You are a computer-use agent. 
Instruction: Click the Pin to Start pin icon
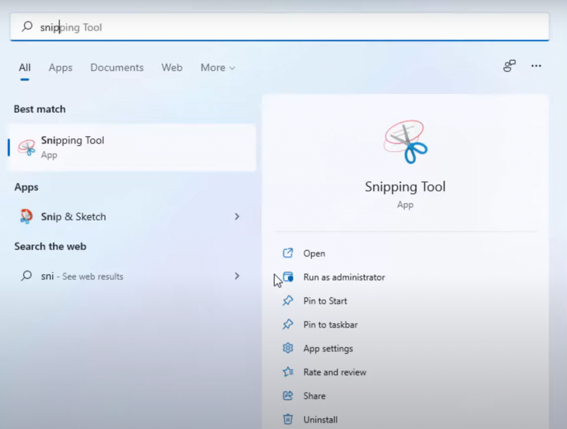288,301
